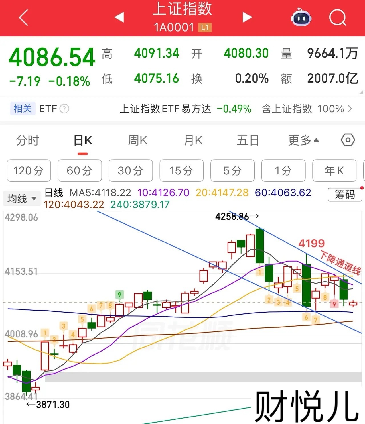Switch to 周K tab
365x424 pixels.
[x=138, y=140]
